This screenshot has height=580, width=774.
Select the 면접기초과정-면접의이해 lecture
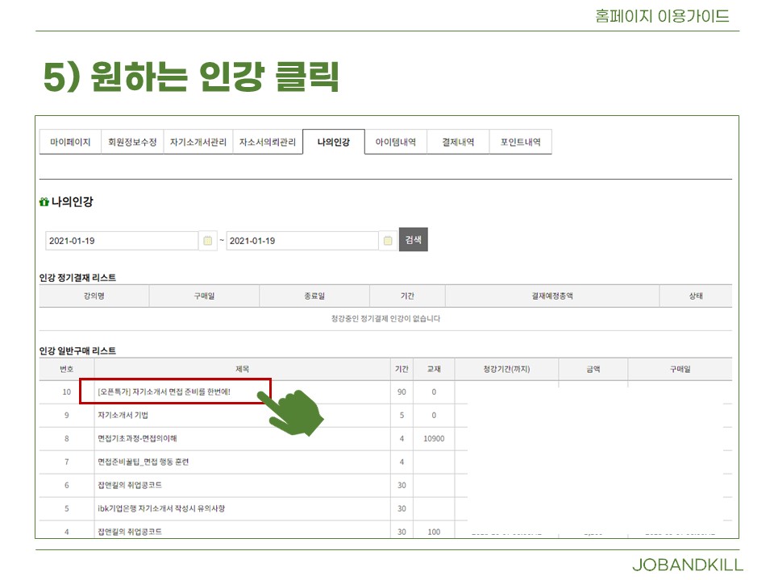point(137,439)
